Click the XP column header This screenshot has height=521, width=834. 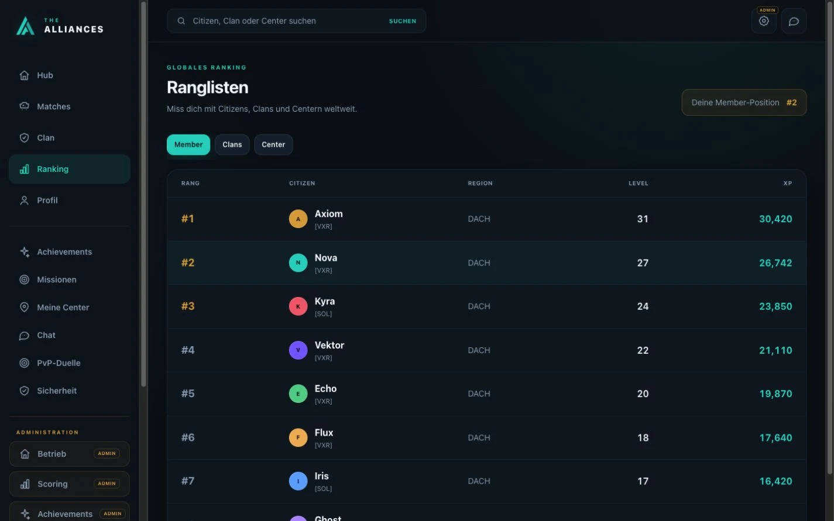[788, 184]
